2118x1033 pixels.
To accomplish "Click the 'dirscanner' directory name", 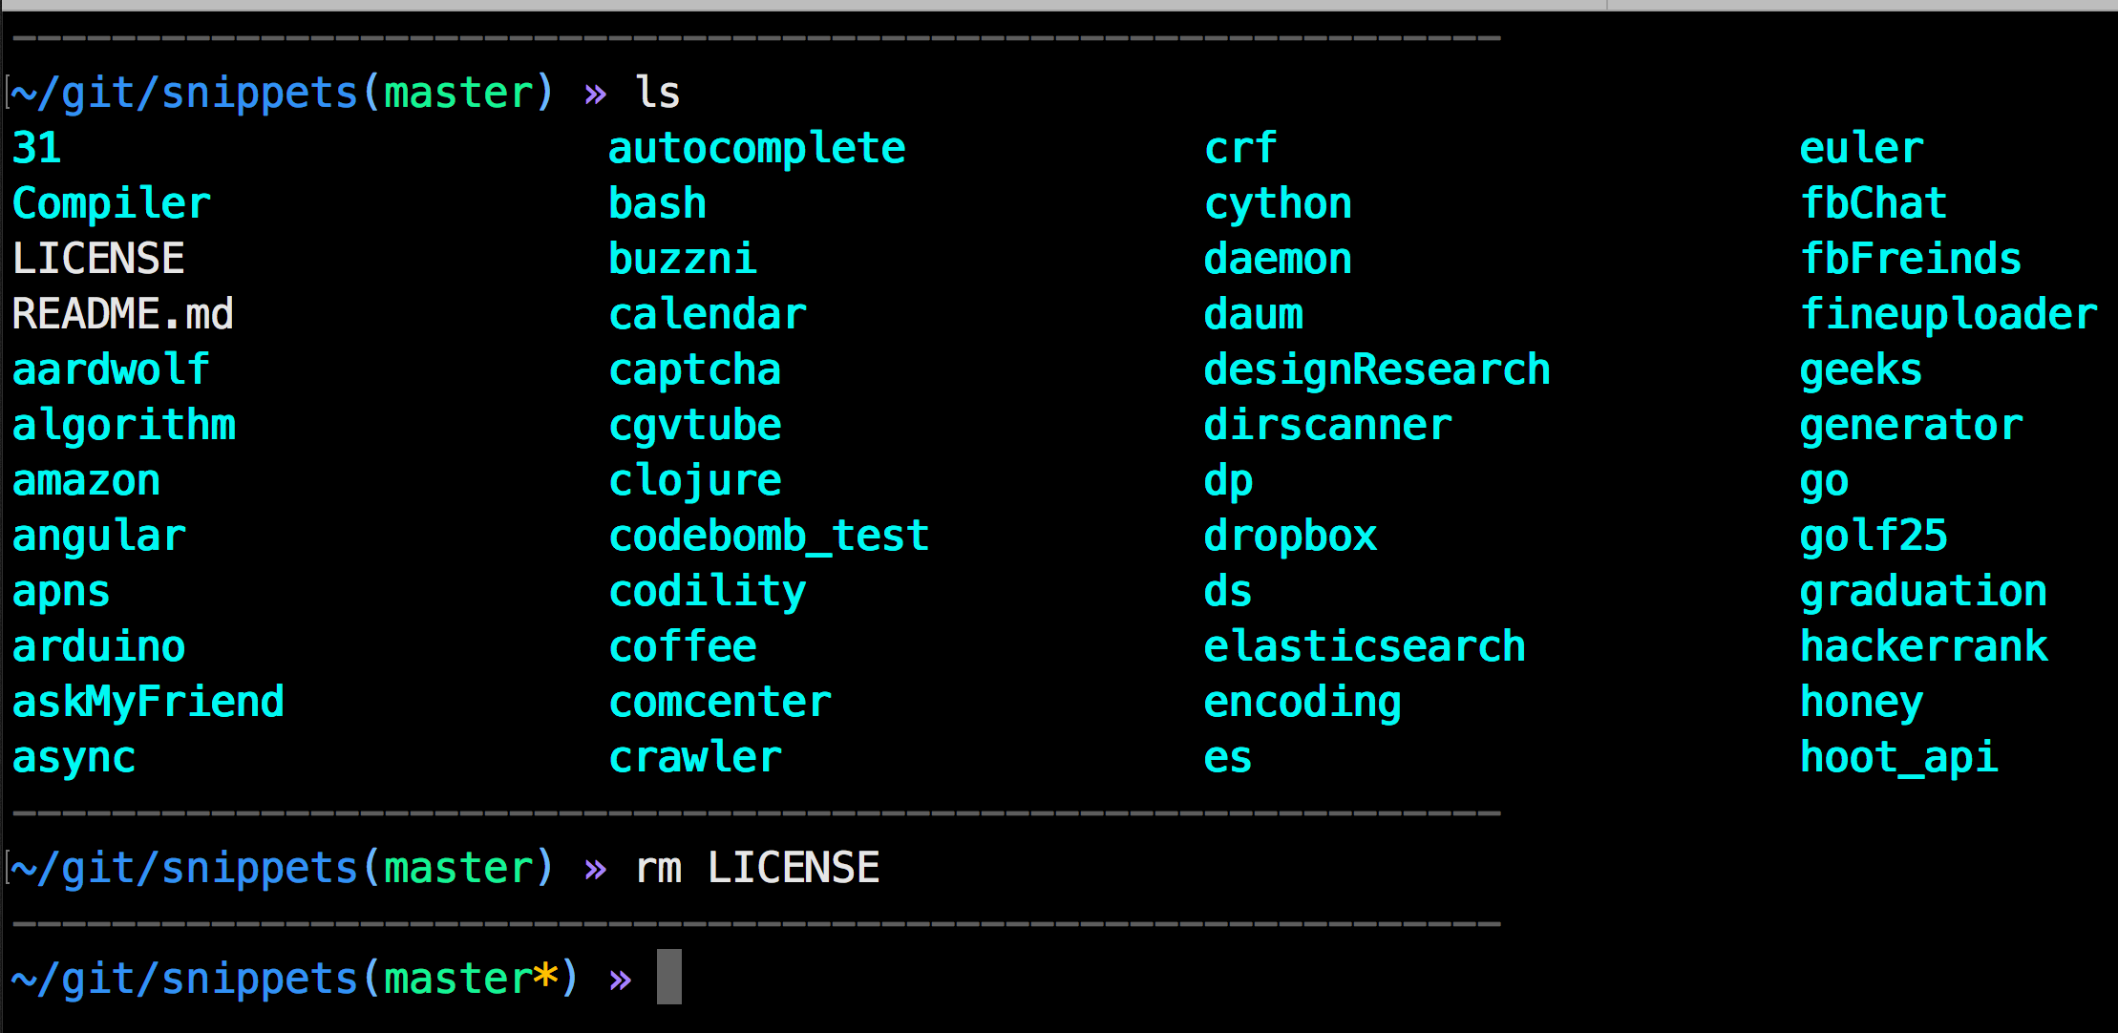I will (x=1327, y=425).
